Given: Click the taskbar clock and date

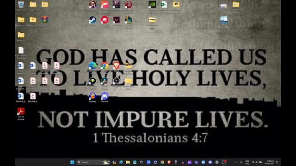Looking at the screenshot, I should pos(269,162).
